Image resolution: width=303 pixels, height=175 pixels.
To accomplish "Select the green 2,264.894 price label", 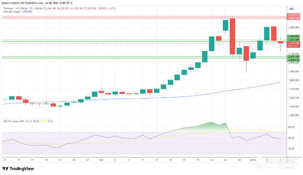I will coord(294,36).
